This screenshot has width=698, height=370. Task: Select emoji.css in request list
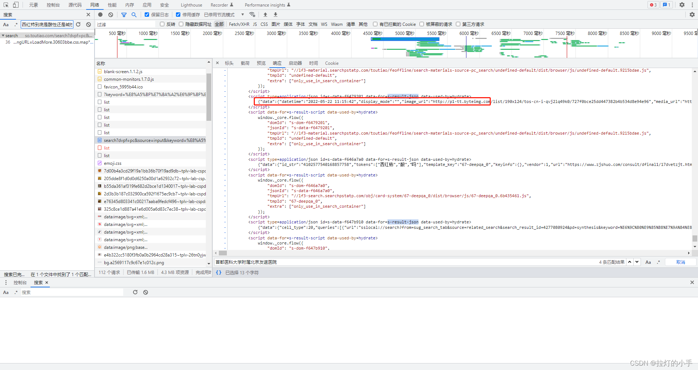point(112,163)
